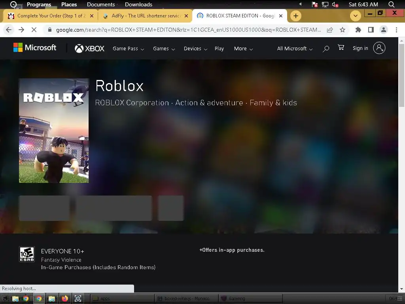Click the Roblox title heading
Screen dimensions: 405x304
coord(119,85)
